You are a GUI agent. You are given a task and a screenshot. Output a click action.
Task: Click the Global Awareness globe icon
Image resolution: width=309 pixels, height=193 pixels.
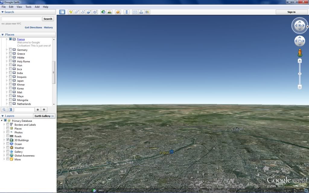[x=12, y=155]
